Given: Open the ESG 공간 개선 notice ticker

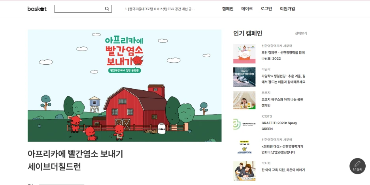Looking at the screenshot, I should click(160, 9).
